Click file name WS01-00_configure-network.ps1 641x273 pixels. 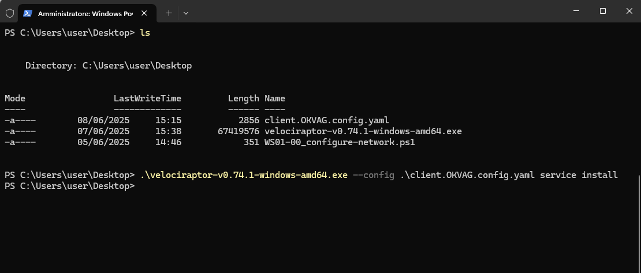pyautogui.click(x=340, y=142)
